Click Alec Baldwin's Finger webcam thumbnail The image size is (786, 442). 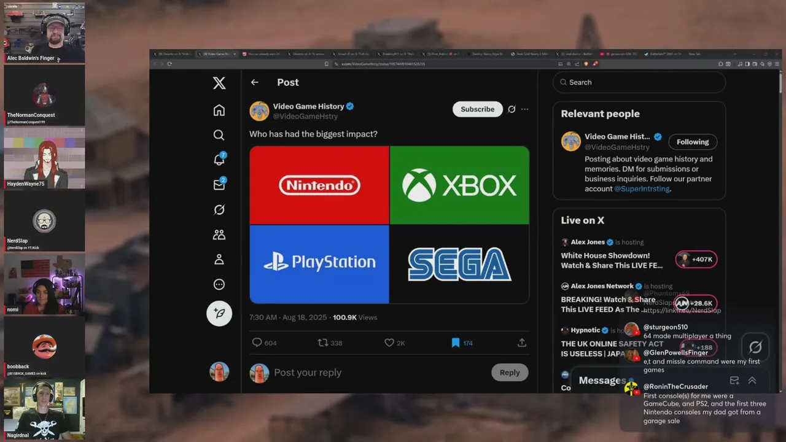click(x=44, y=32)
